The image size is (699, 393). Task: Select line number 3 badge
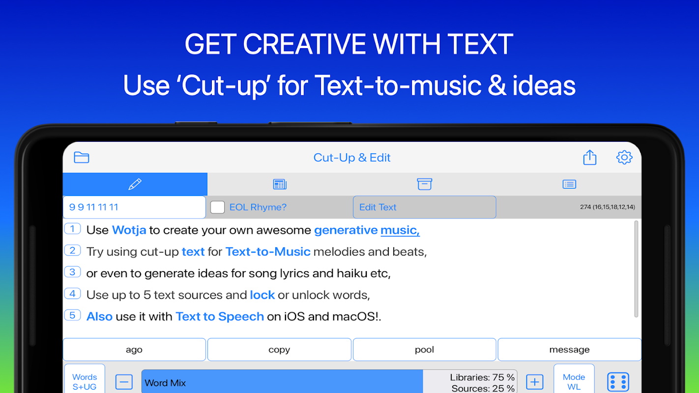coord(72,272)
